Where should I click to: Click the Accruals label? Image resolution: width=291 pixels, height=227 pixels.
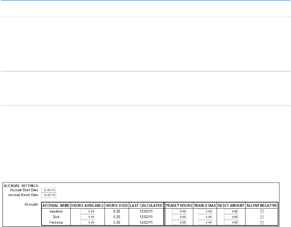31,204
